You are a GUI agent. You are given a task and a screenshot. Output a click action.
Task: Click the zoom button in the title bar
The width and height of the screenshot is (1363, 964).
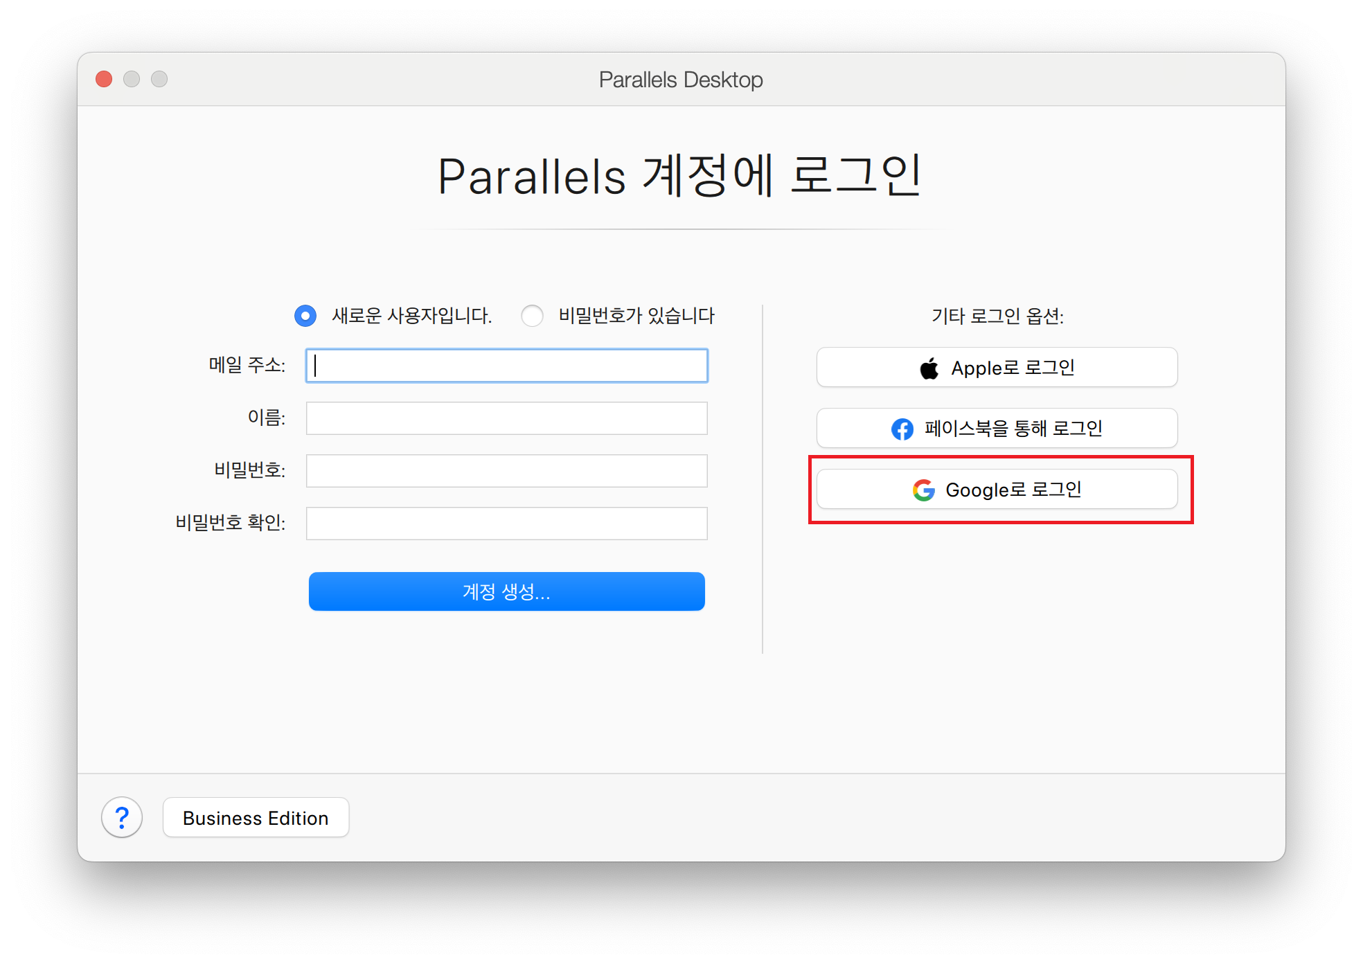click(159, 80)
